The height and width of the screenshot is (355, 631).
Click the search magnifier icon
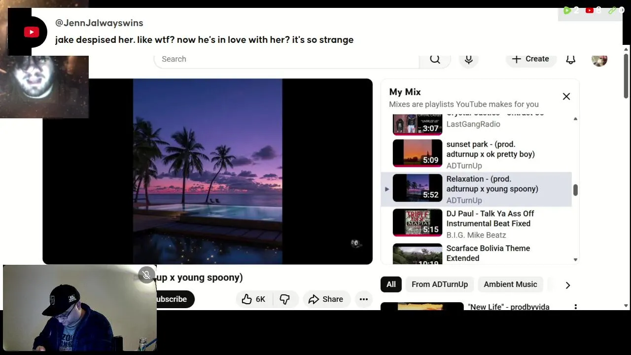tap(435, 59)
